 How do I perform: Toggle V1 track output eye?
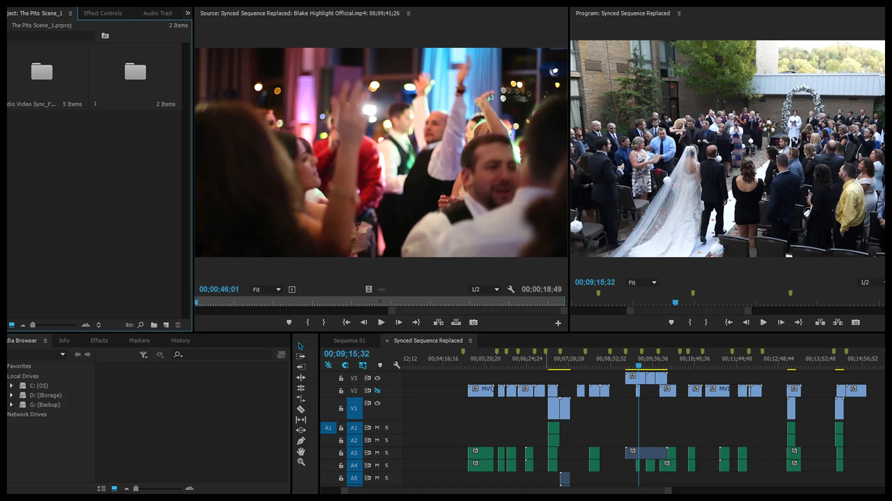(378, 403)
